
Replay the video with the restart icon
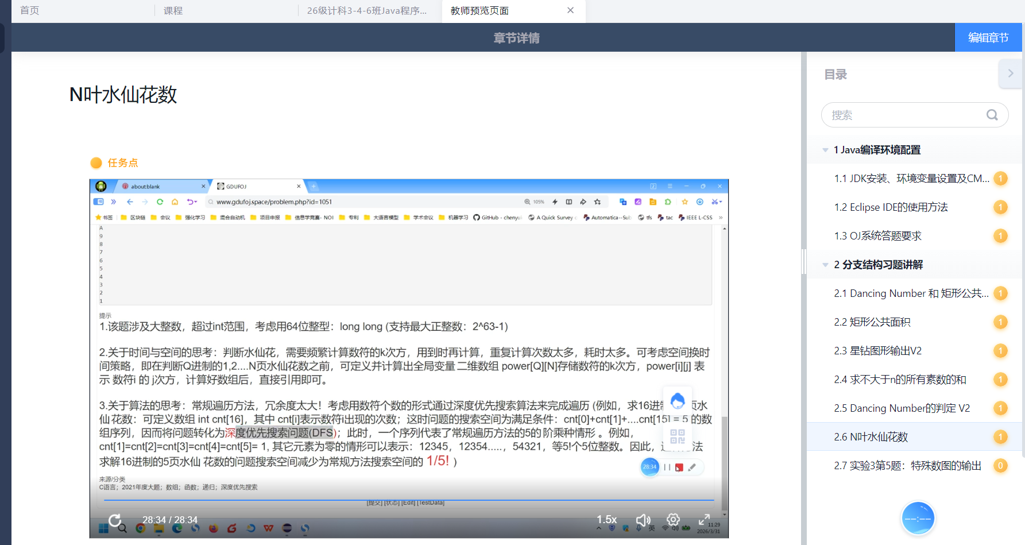(x=115, y=520)
